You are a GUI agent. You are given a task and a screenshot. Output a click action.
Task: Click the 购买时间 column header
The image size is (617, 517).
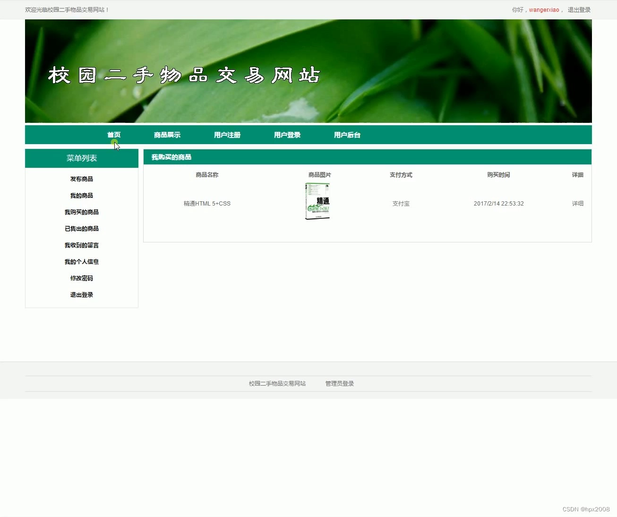[x=498, y=175]
